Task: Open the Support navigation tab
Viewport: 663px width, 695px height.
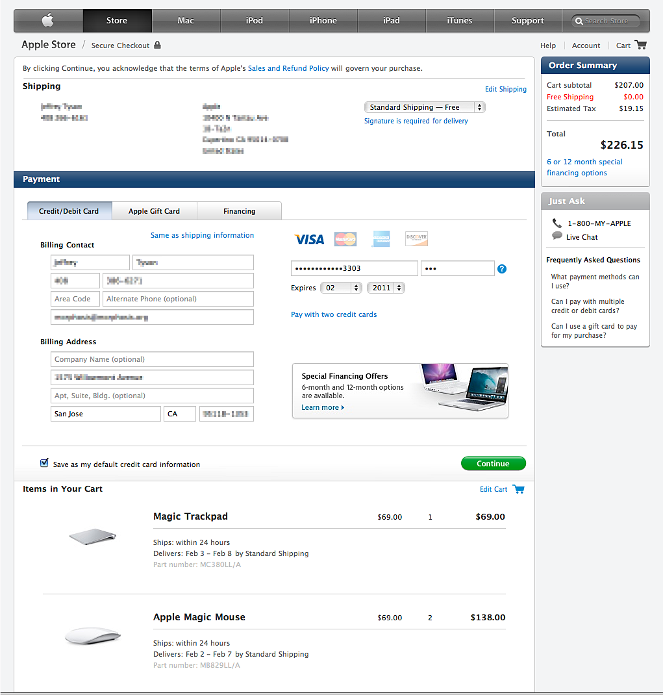Action: click(527, 20)
